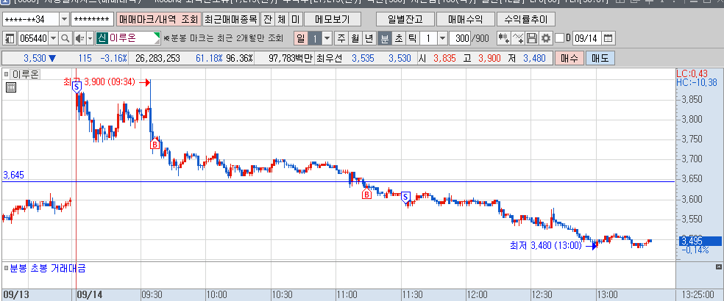Click the add line indicator icon
The width and height of the screenshot is (724, 301).
(x=518, y=38)
